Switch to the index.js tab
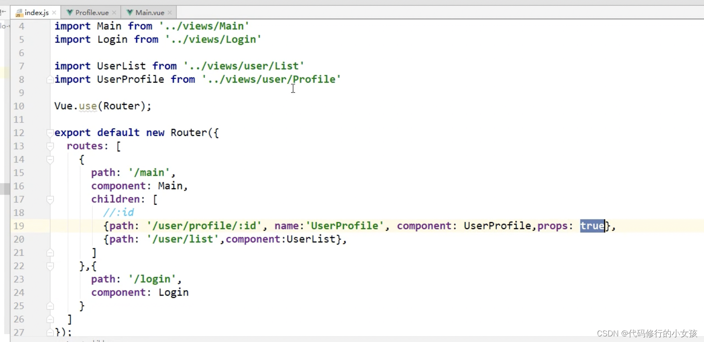704x342 pixels. click(36, 13)
